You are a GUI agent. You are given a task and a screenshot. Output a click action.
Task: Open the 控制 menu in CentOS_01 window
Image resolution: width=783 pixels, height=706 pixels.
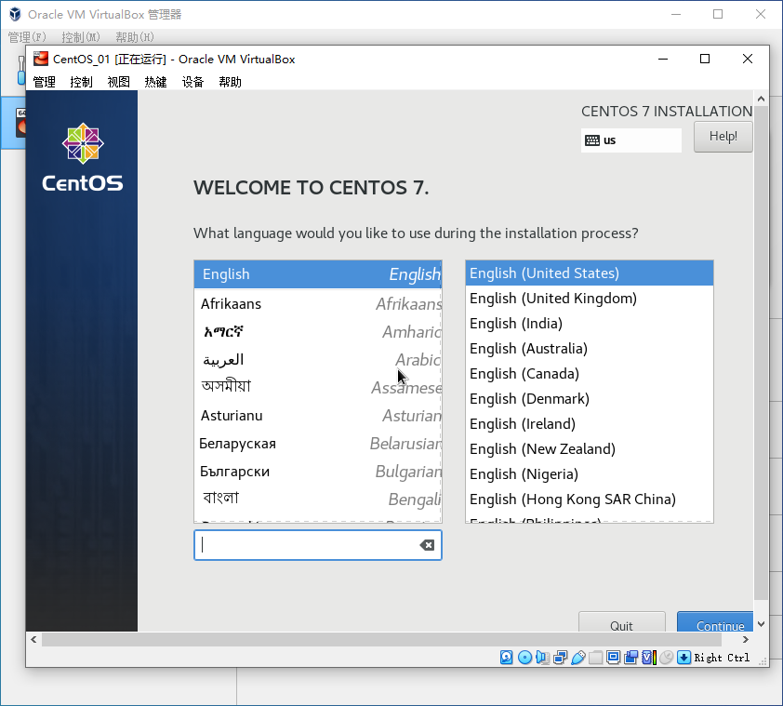pos(82,82)
